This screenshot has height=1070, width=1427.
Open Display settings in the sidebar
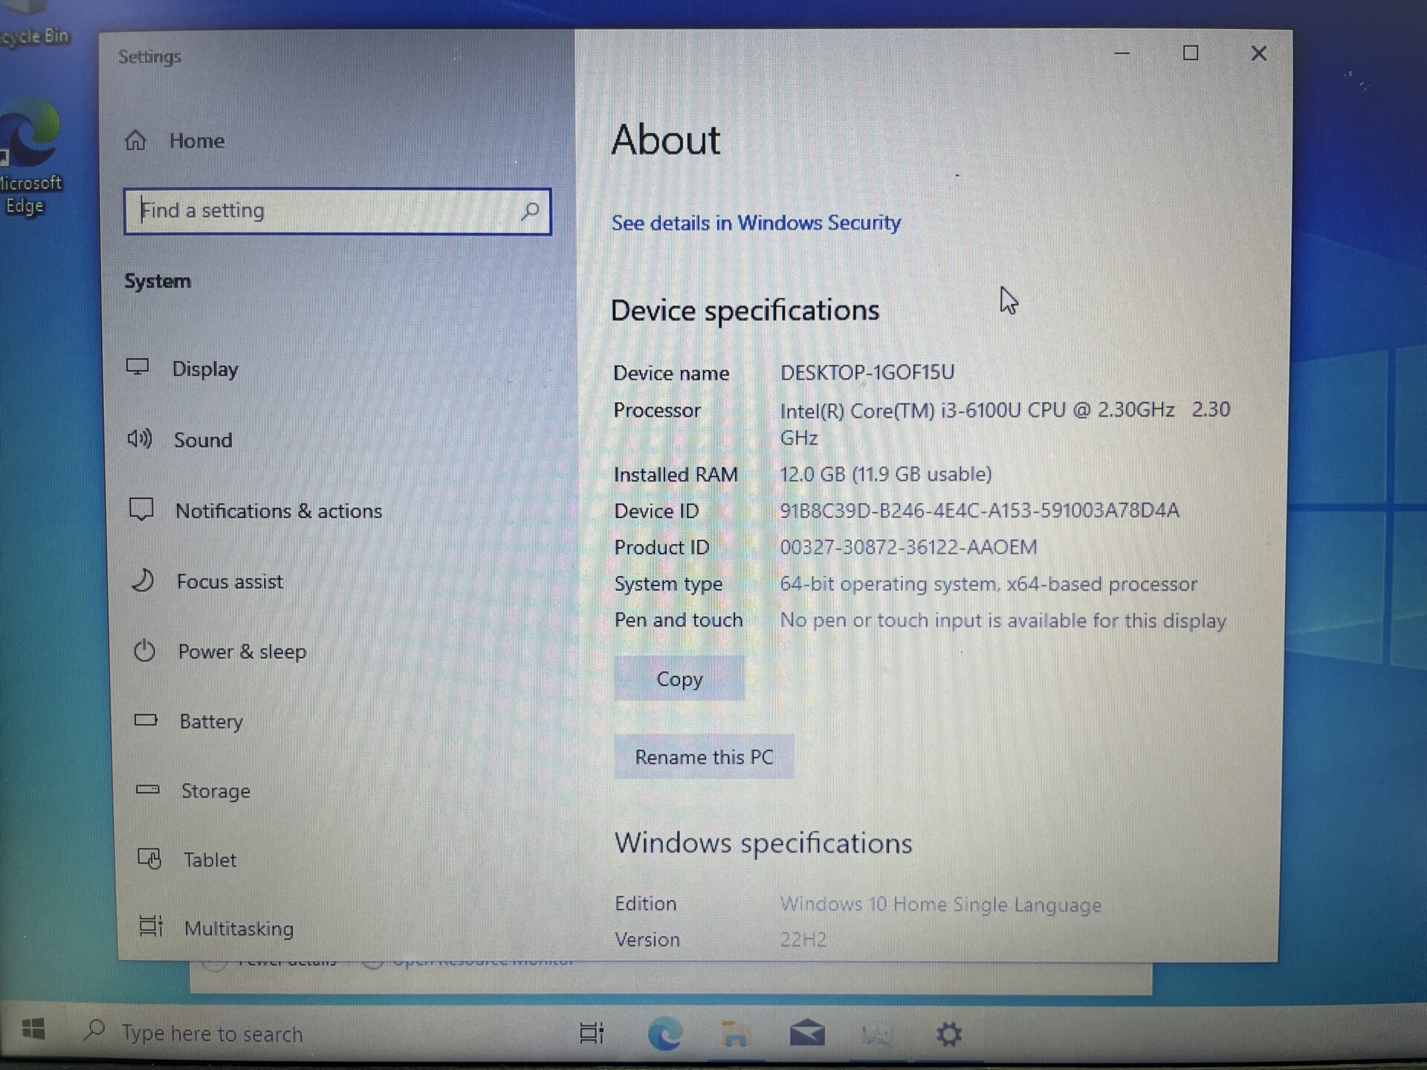coord(205,369)
